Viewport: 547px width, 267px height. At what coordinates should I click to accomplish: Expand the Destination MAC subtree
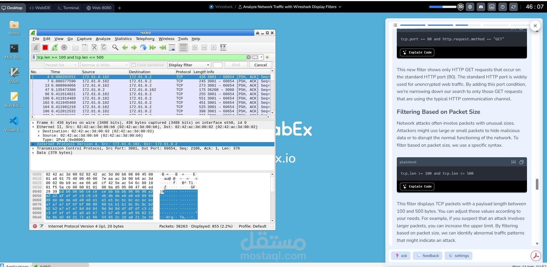pyautogui.click(x=39, y=131)
